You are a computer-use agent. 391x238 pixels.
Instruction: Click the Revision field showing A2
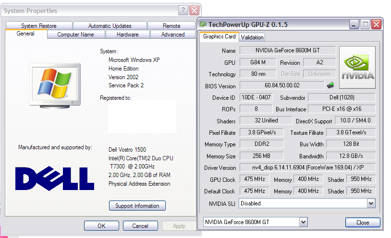tap(319, 62)
